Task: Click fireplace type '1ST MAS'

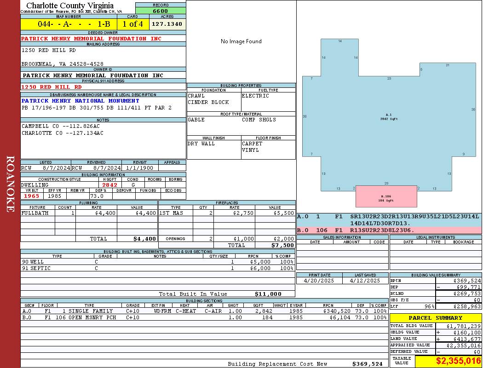Action: click(x=171, y=213)
